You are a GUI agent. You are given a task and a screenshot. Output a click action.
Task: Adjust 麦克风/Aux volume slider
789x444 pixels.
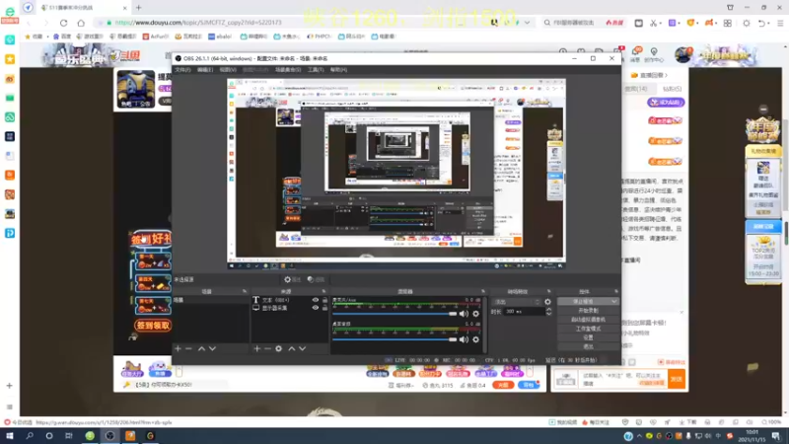pos(394,314)
